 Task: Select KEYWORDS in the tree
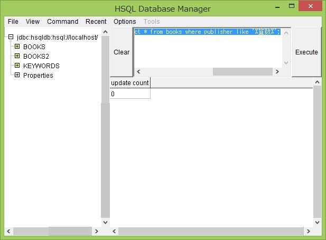coord(41,66)
